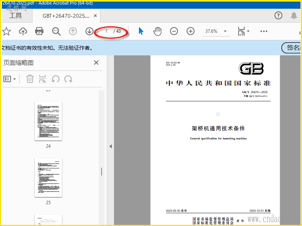Open the find text magnifier tool

[x=56, y=31]
